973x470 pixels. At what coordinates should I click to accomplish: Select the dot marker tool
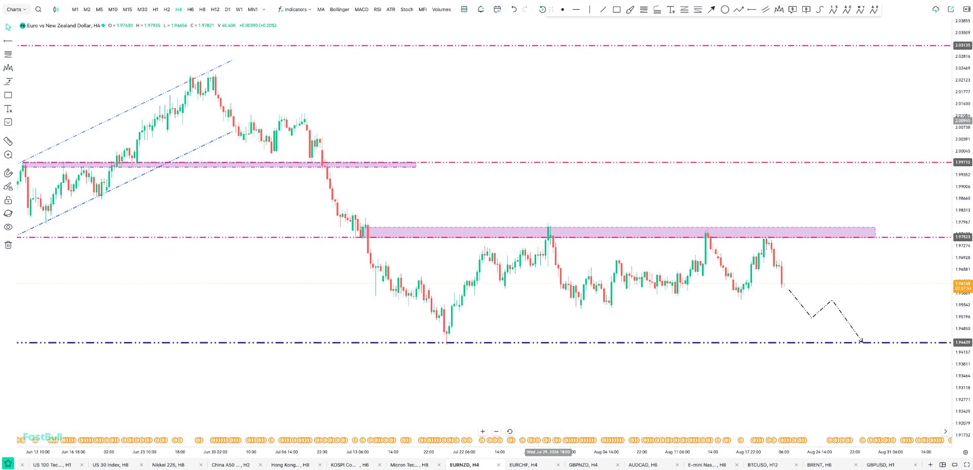coord(563,9)
